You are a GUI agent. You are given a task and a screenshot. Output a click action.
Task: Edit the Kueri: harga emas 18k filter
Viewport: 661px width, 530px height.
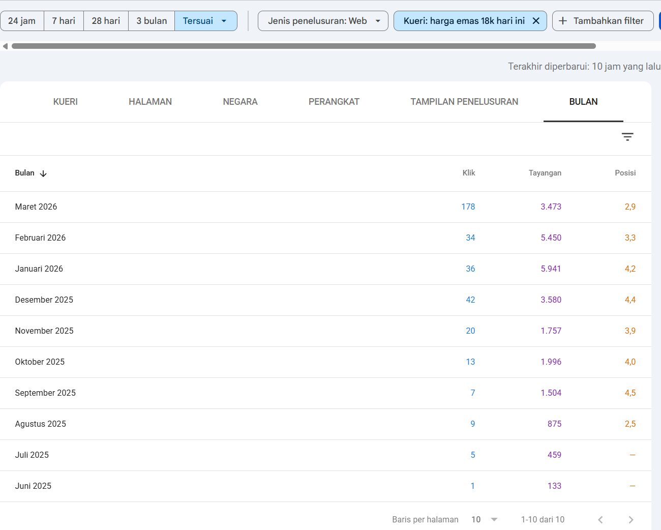point(464,21)
